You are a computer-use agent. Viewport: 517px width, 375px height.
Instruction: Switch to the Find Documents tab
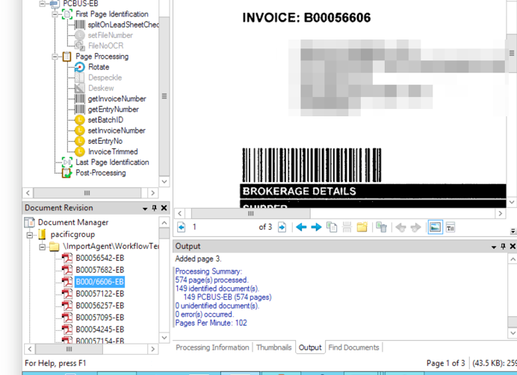tap(353, 347)
